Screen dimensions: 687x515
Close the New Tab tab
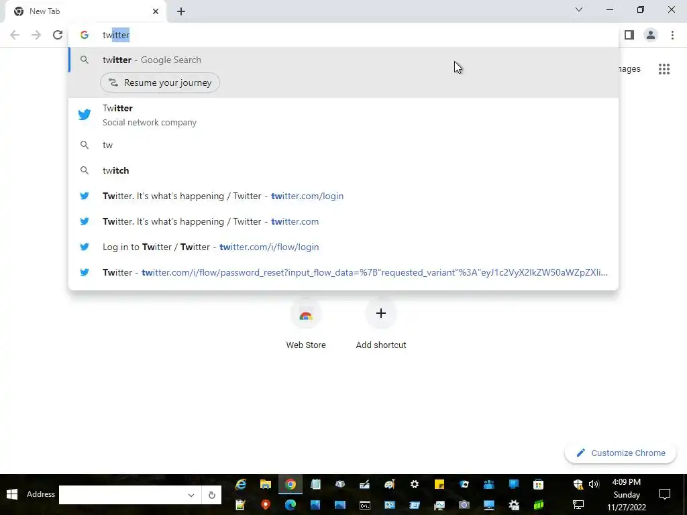(156, 11)
